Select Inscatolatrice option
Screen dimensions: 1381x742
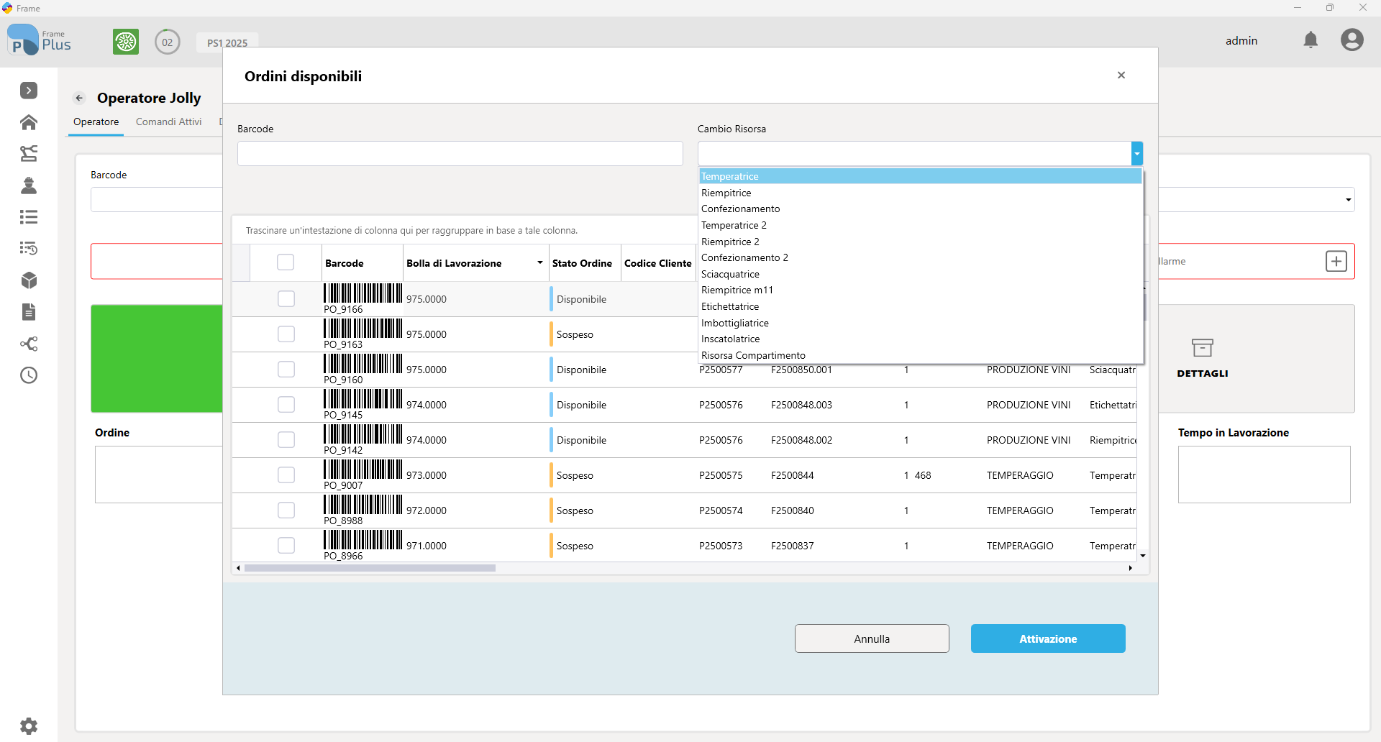[920, 339]
